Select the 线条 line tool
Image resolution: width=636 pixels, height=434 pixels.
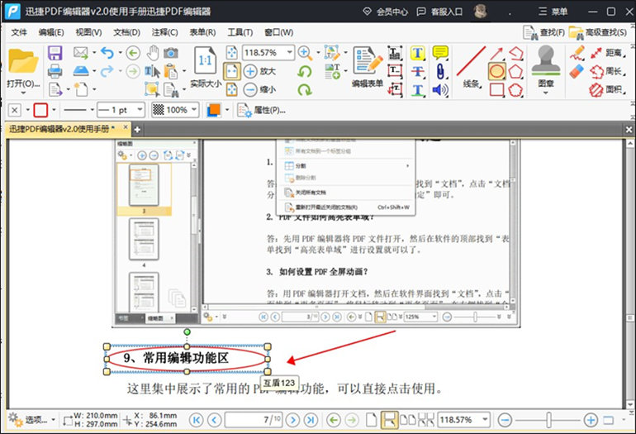[471, 67]
